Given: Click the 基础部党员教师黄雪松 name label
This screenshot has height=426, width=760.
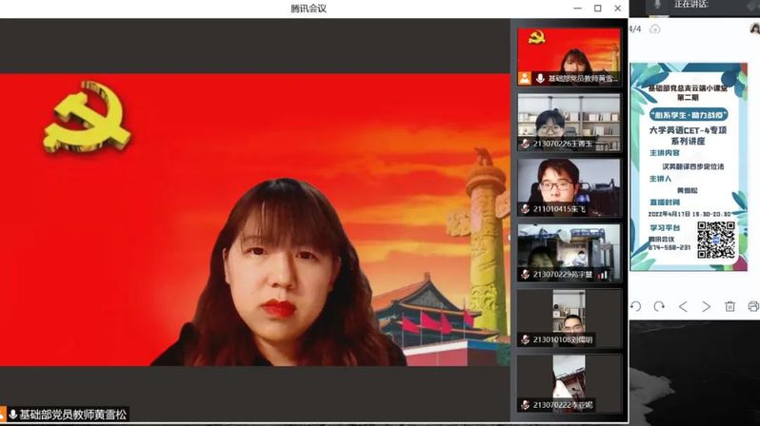Looking at the screenshot, I should coord(73,415).
